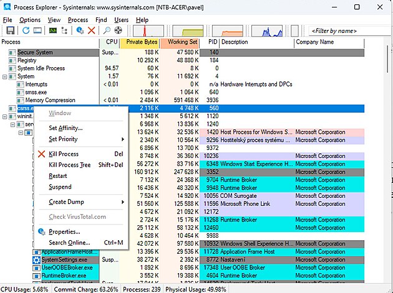This screenshot has width=393, height=293.
Task: Select Kill Process from context menu
Action: click(x=64, y=154)
